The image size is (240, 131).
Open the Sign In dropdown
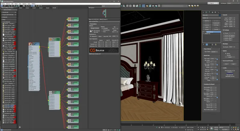click(213, 3)
